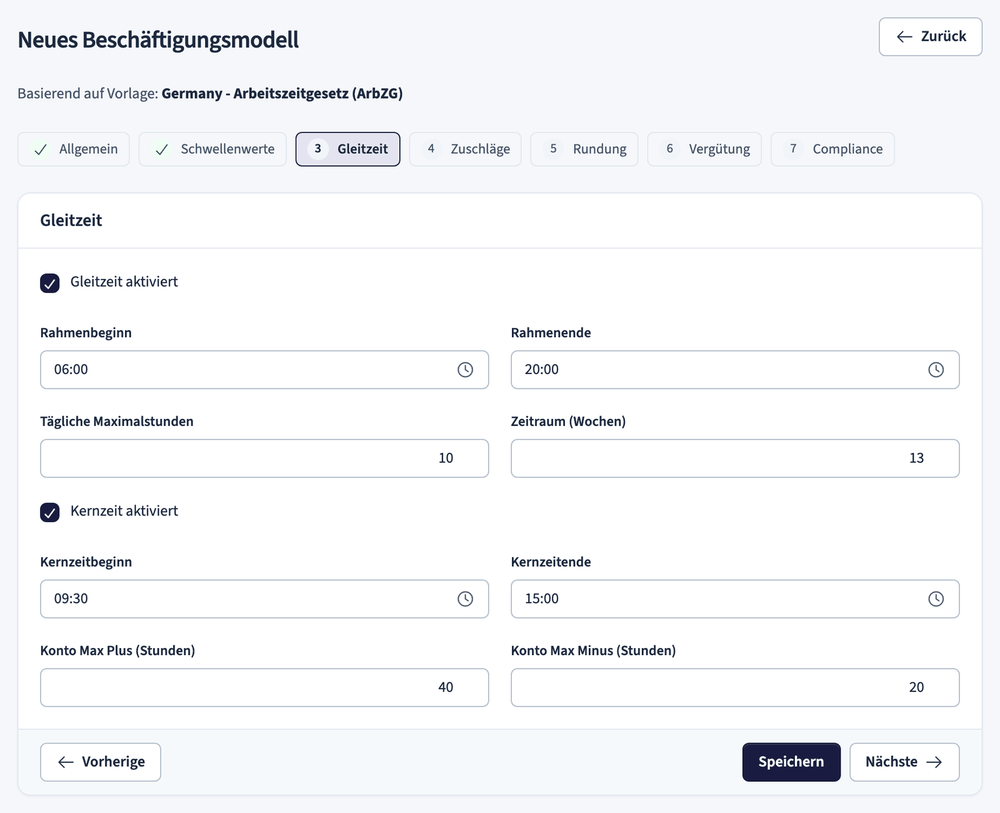This screenshot has width=1000, height=813.
Task: Select the Gleitzeit step tab
Action: click(347, 149)
